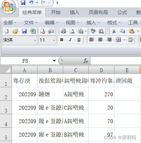The image size is (141, 143).
Task: Click the Spelling check icon
Action: click(93, 31)
